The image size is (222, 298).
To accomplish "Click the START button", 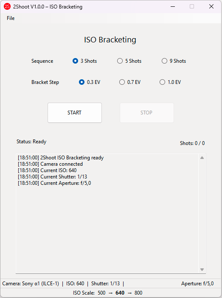I will pyautogui.click(x=75, y=113).
